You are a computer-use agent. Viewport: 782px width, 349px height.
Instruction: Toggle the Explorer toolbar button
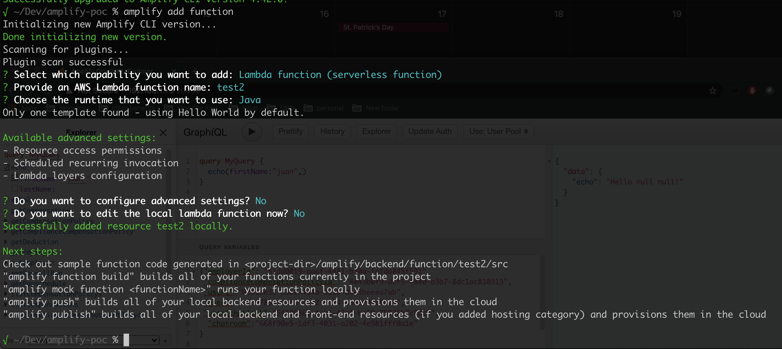point(376,132)
